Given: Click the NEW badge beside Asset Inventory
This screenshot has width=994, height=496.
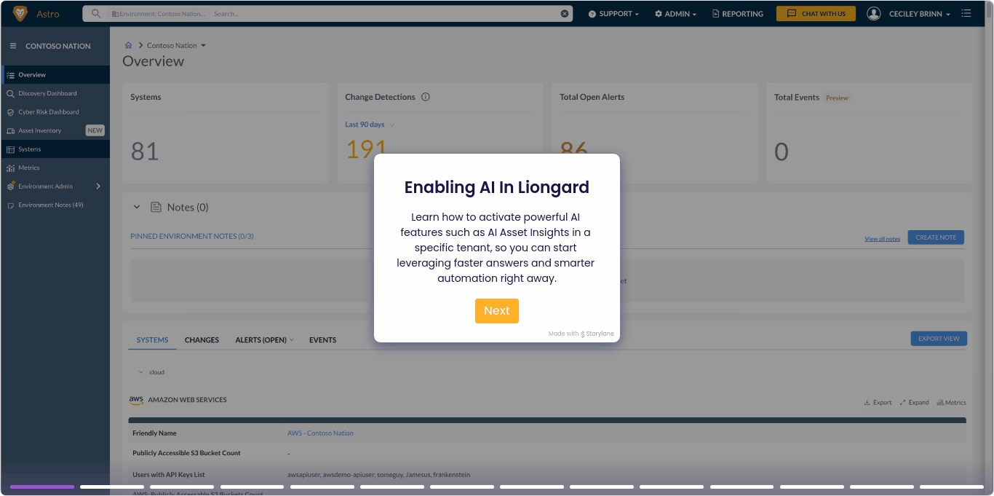Looking at the screenshot, I should (95, 131).
